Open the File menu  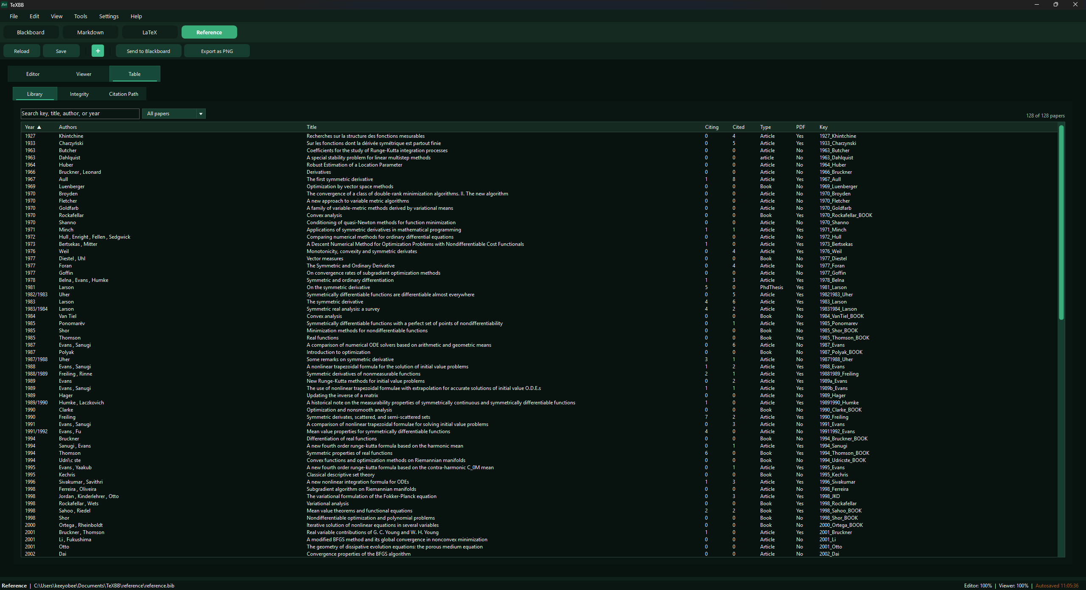[x=14, y=16]
